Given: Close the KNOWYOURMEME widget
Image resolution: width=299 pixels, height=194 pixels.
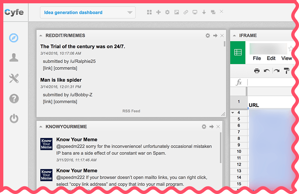Looking at the screenshot, I should [218, 127].
